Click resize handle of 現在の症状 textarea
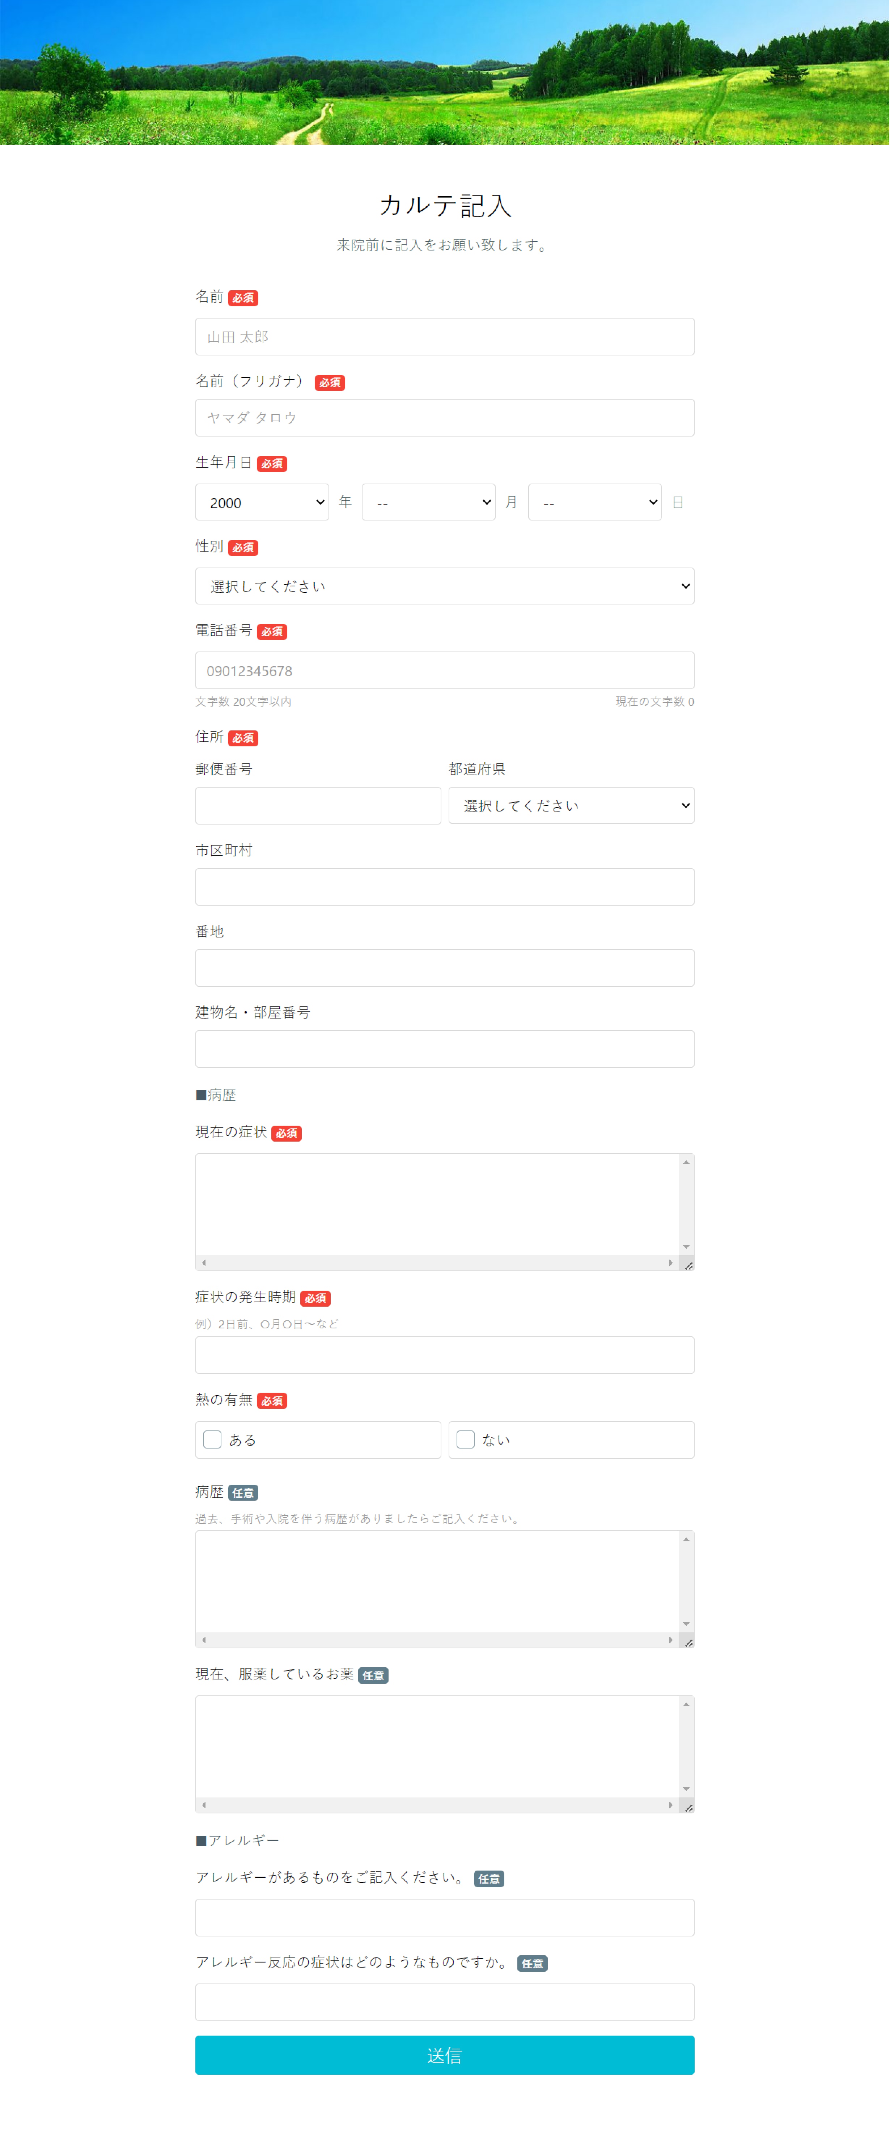890x2129 pixels. point(687,1265)
